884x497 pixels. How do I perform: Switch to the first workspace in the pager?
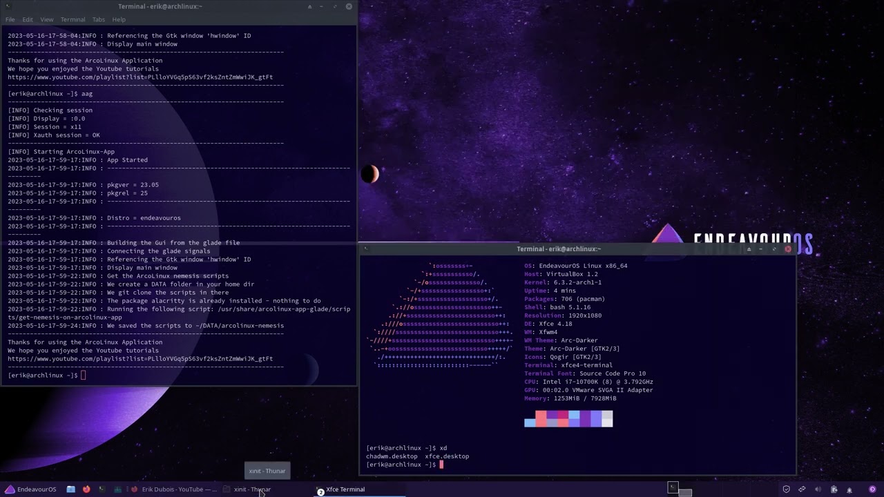click(x=673, y=487)
